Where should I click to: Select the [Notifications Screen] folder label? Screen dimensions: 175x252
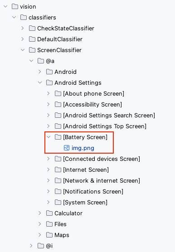pyautogui.click(x=93, y=192)
